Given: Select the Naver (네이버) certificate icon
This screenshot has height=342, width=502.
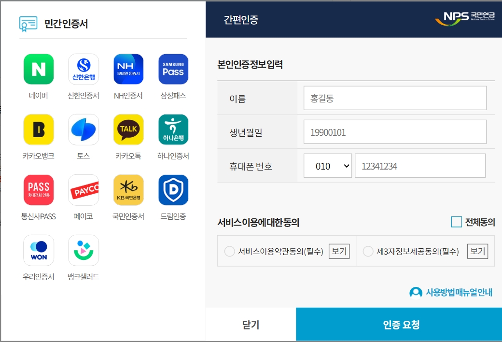Looking at the screenshot, I should [x=39, y=69].
